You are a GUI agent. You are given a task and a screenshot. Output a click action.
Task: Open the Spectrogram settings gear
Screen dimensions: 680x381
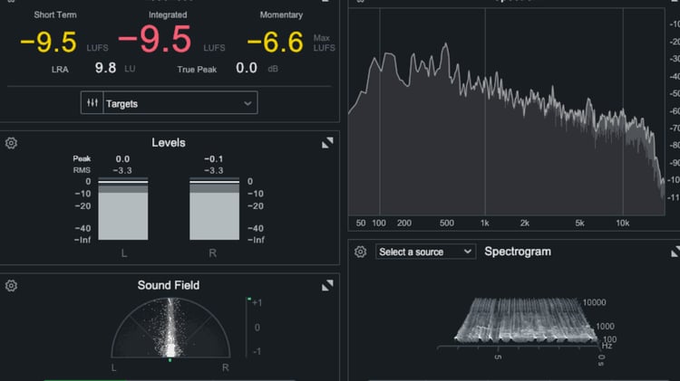[360, 252]
